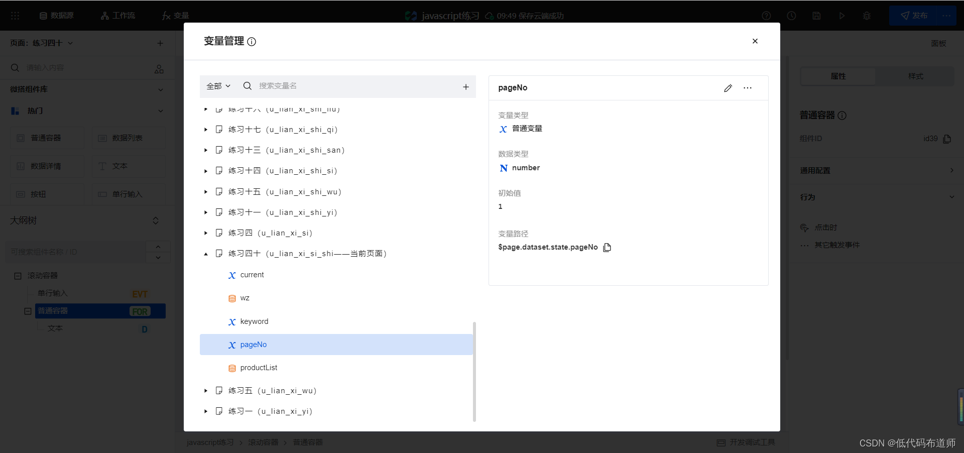Screen dimensions: 964x453
Task: Pick the 文本 component
Action: pos(129,166)
